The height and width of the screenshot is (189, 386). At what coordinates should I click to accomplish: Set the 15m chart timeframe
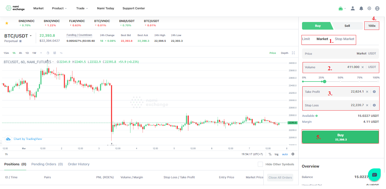6,53
